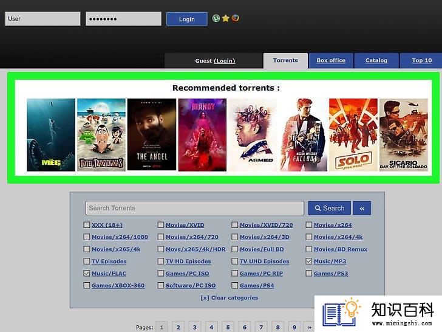The height and width of the screenshot is (332, 442).
Task: Go to page 9 of results
Action: (x=294, y=327)
